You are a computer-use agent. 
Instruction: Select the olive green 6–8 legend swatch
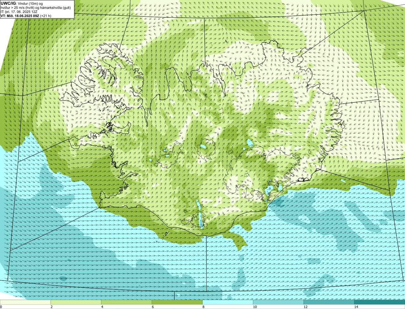click(177, 302)
